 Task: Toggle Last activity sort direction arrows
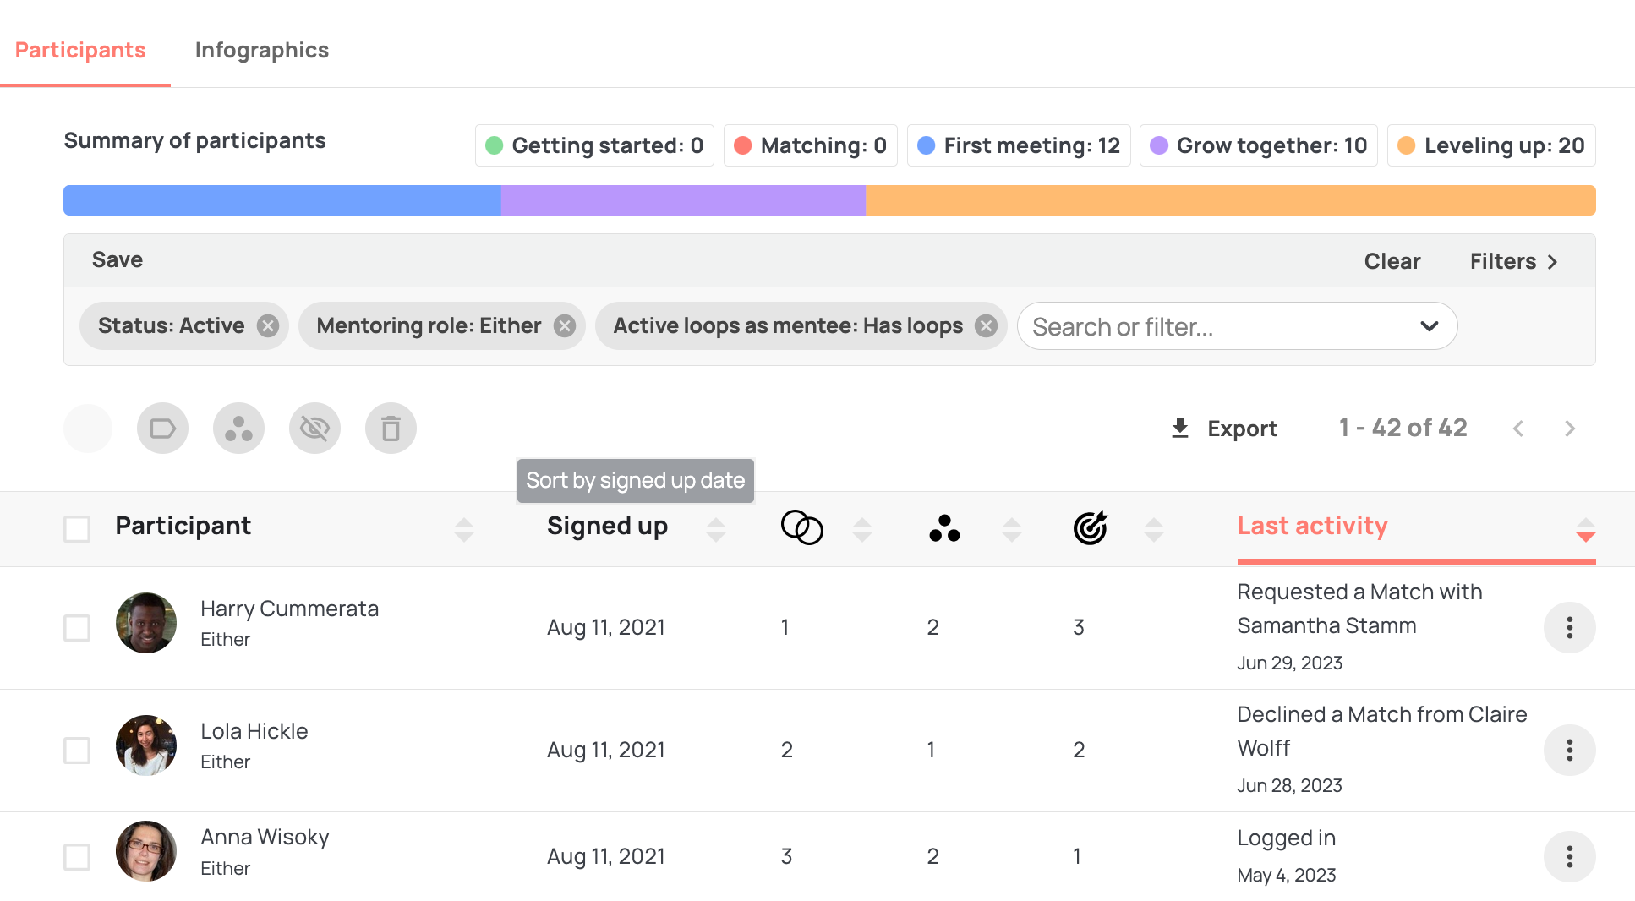click(x=1586, y=529)
